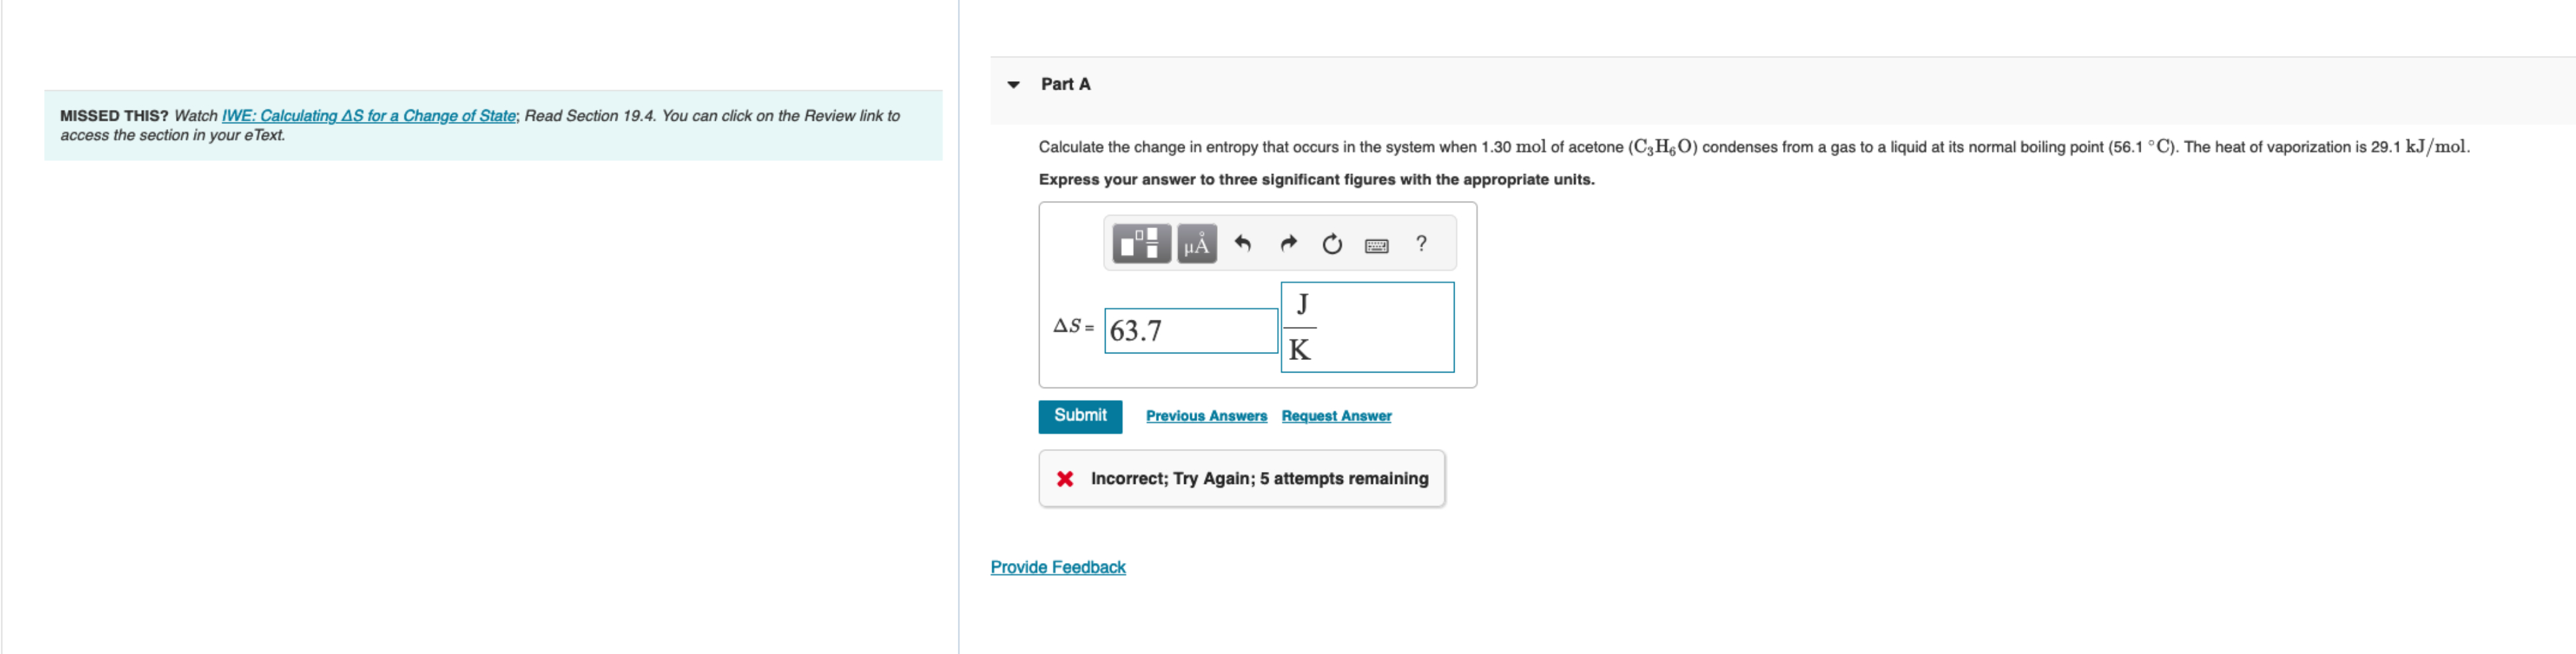The height and width of the screenshot is (654, 2576).
Task: Select the ΔS value field showing 63.7
Action: tap(1190, 330)
